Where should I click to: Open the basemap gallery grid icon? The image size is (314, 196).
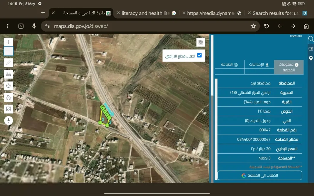click(x=201, y=42)
